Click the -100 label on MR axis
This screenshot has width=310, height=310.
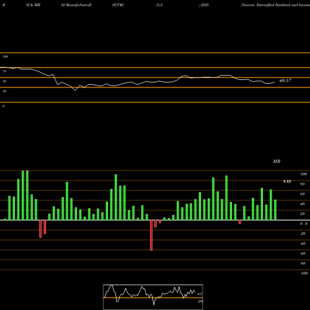304,273
